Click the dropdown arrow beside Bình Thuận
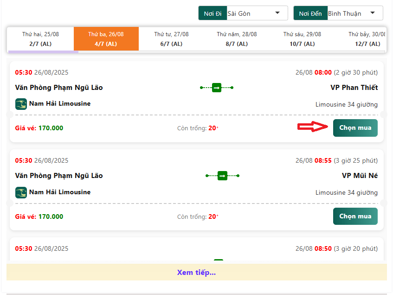The image size is (393, 299). tap(372, 13)
